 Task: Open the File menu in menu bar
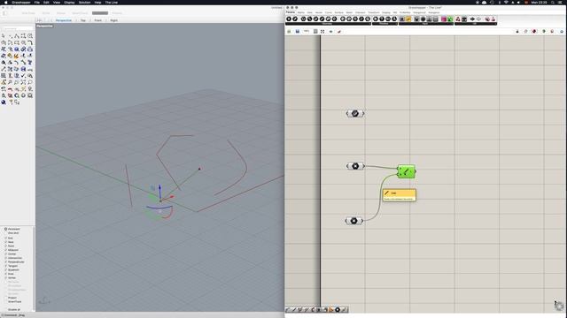pos(37,2)
